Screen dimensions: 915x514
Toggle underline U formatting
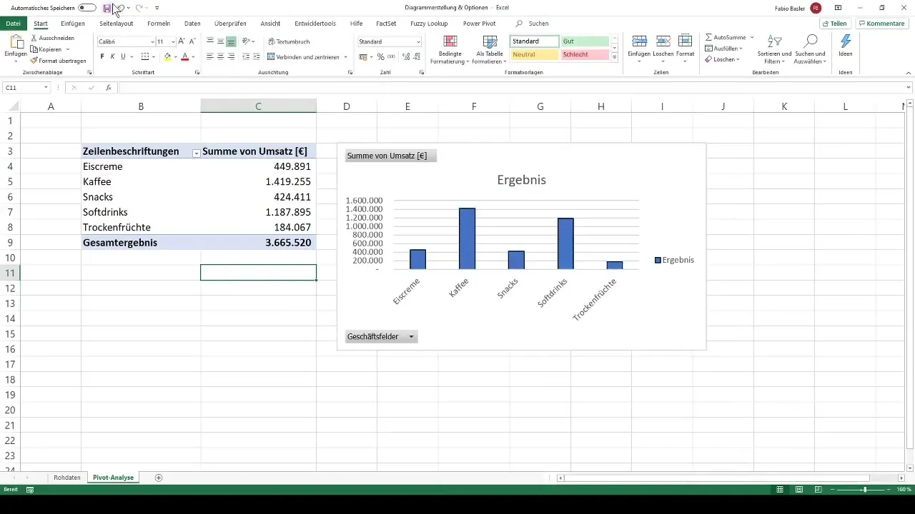[123, 56]
